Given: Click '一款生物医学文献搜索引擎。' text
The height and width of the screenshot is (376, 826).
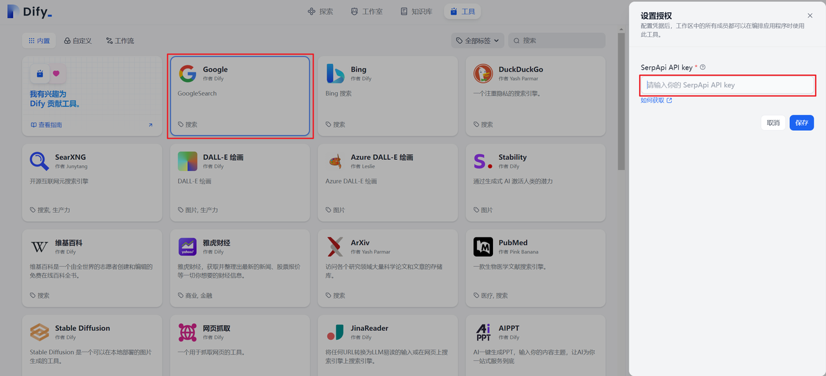Looking at the screenshot, I should click(510, 267).
